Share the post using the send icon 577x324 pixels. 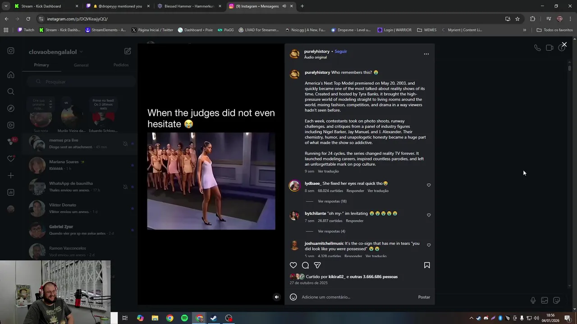coord(317,265)
